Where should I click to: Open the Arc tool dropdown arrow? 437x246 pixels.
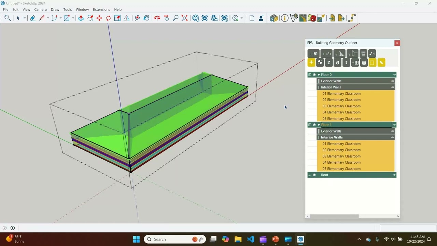(x=60, y=18)
